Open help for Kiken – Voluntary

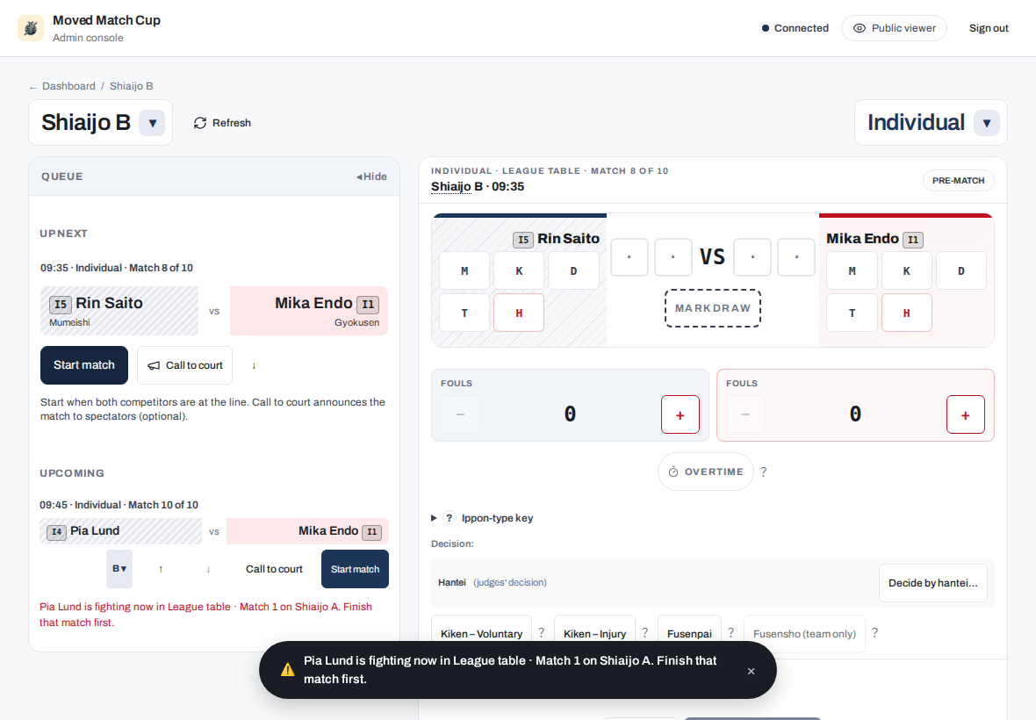click(541, 633)
